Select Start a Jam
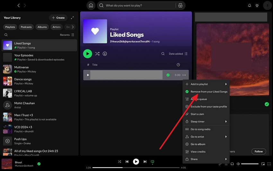 coord(206,114)
